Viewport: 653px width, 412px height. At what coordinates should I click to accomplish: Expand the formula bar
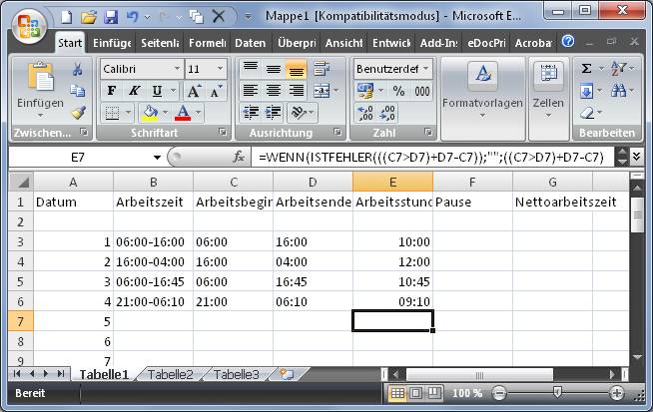pyautogui.click(x=636, y=157)
